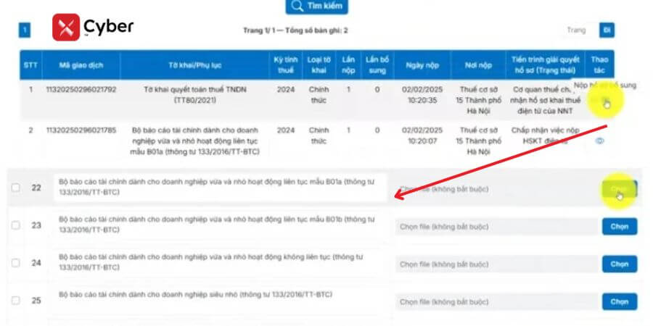Click the Đi page jump button
Viewport: 653px width, 326px height.
coord(607,30)
